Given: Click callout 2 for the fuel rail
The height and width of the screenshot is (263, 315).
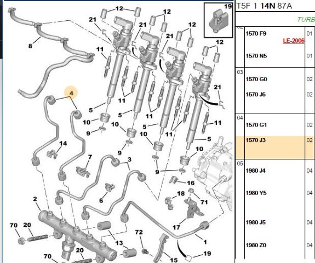Looking at the screenshot, I should [35, 199].
